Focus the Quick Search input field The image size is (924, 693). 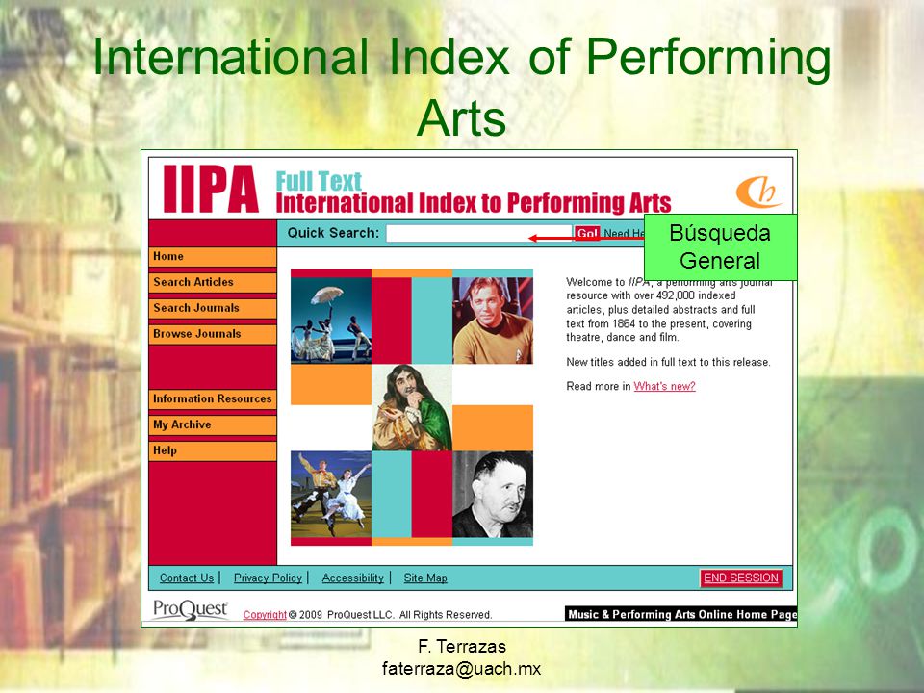(x=478, y=233)
